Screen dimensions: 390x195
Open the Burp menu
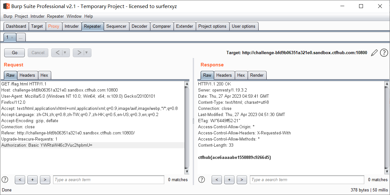[x=8, y=16]
